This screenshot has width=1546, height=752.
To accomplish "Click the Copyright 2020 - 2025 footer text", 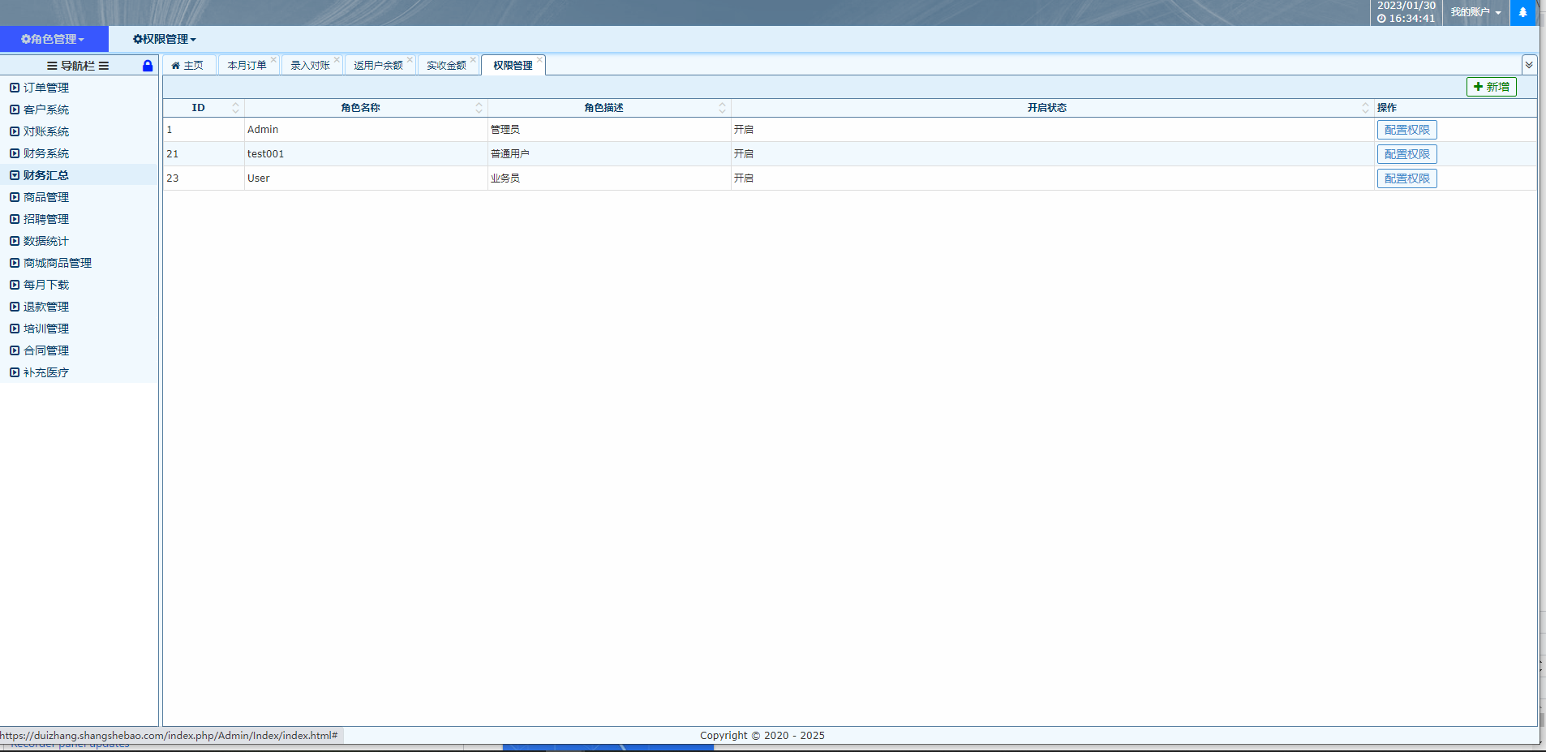I will [762, 736].
